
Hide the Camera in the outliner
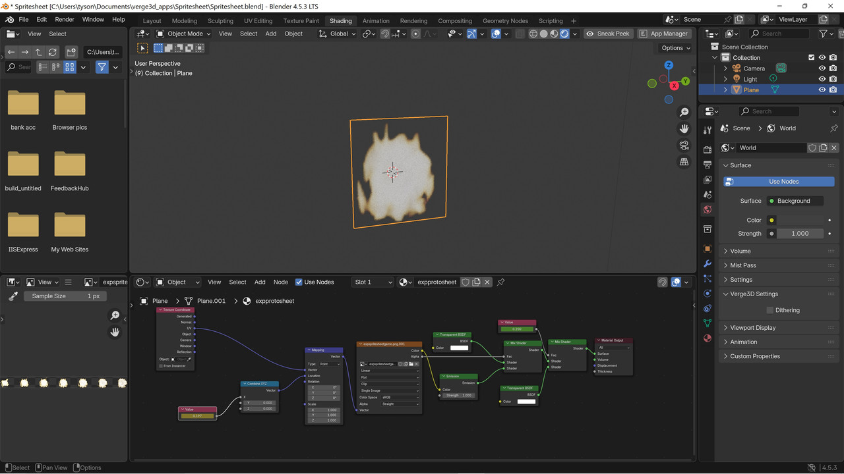(x=822, y=68)
